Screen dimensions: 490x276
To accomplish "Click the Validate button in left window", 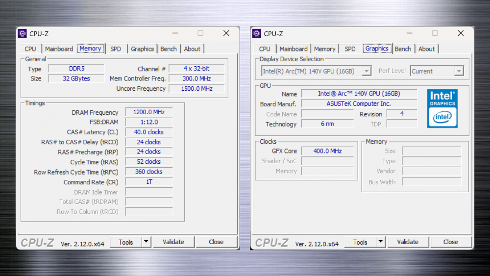I will point(173,242).
